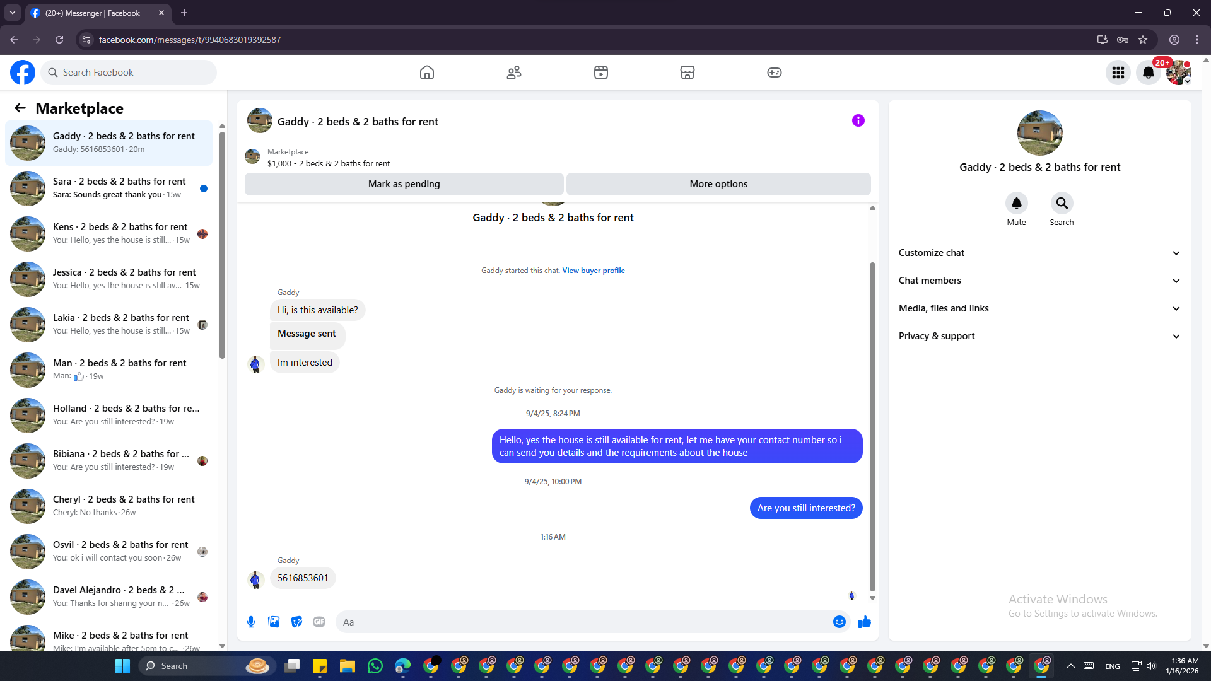Click the voice clip microphone icon
This screenshot has width=1211, height=681.
(x=251, y=622)
